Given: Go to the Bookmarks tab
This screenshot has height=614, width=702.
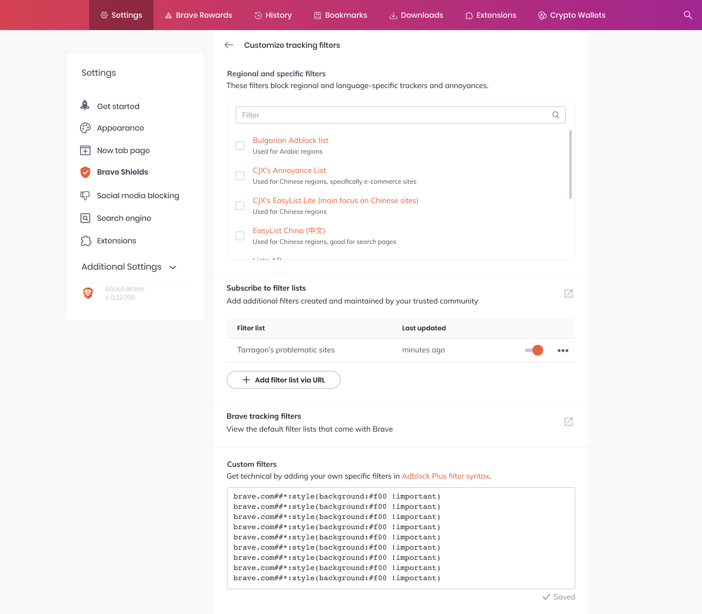Looking at the screenshot, I should [341, 15].
